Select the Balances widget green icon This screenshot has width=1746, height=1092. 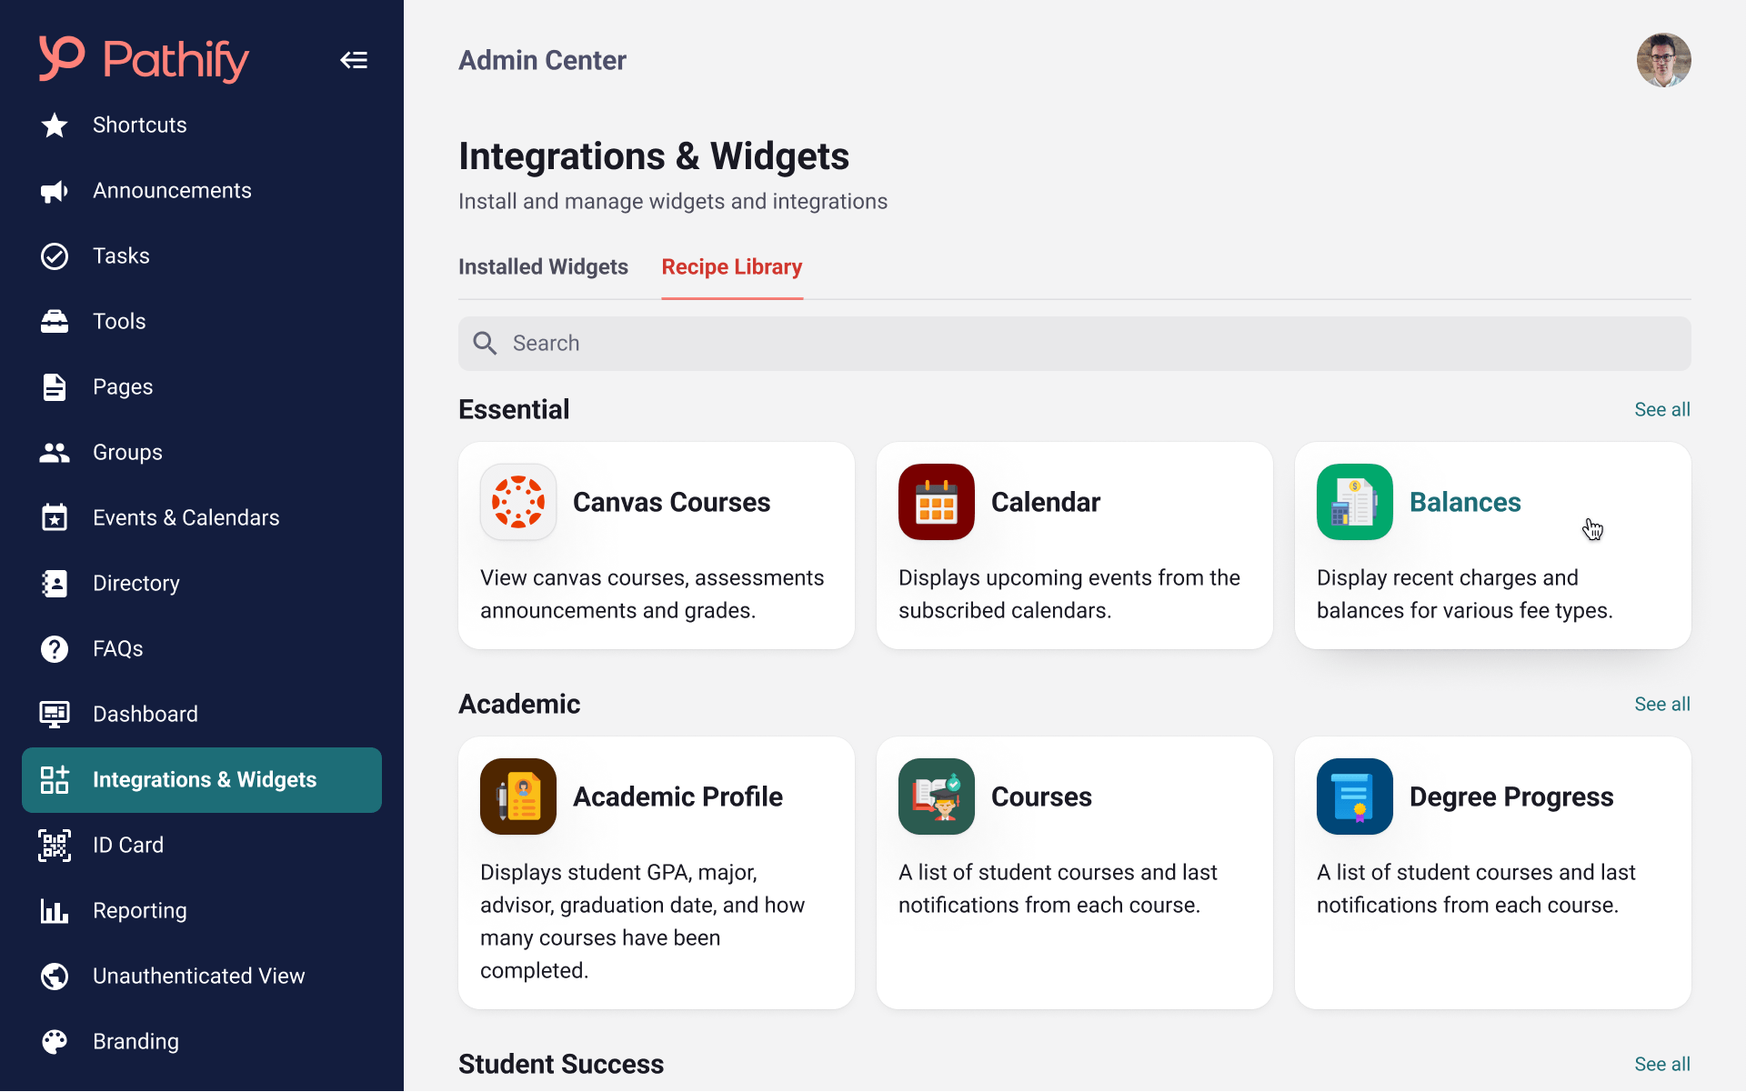coord(1354,501)
